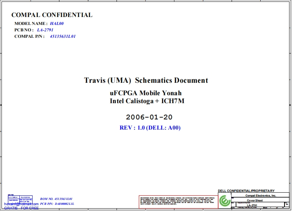Viewport: 300px width, 212px height.
Task: Click MODEL NAME label
Action: pyautogui.click(x=31, y=23)
